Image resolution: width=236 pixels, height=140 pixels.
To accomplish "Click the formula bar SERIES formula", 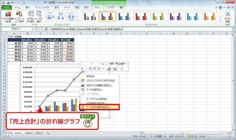I will 87,29.
